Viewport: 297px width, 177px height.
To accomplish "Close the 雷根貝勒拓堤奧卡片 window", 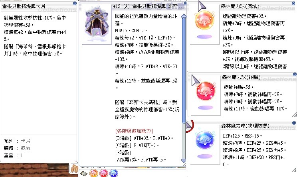I will tap(75, 3).
